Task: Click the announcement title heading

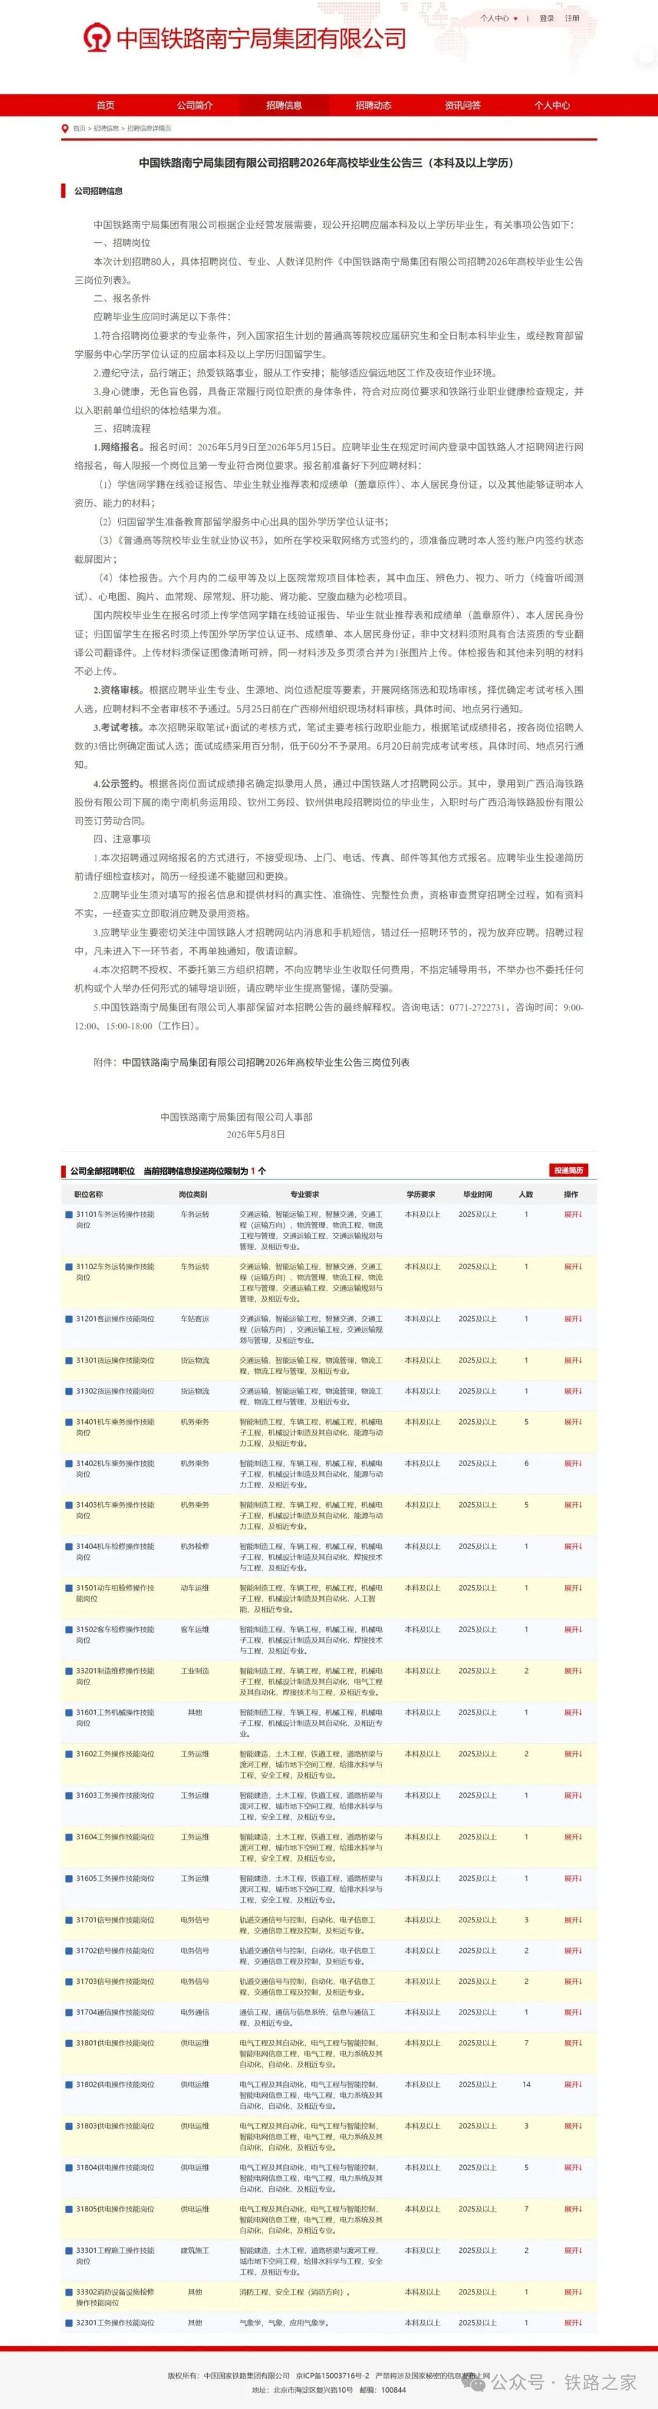Action: click(x=328, y=163)
